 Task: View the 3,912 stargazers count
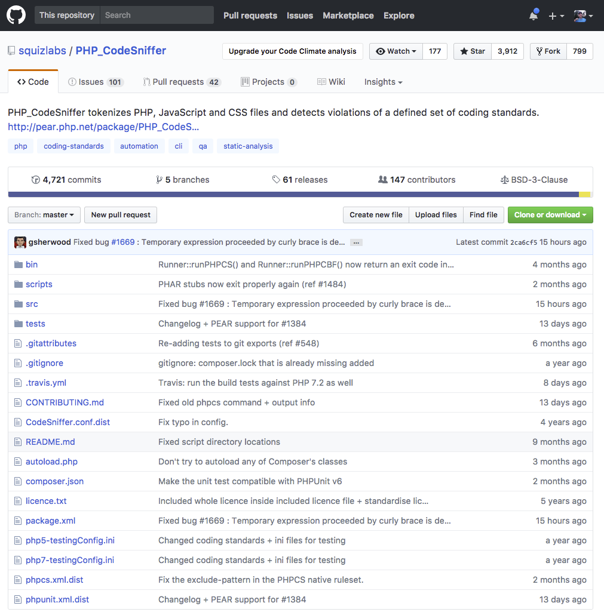[x=507, y=51]
